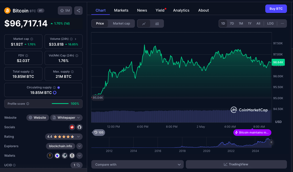Open Bitcoin Reddit social link

pyautogui.click(x=72, y=127)
